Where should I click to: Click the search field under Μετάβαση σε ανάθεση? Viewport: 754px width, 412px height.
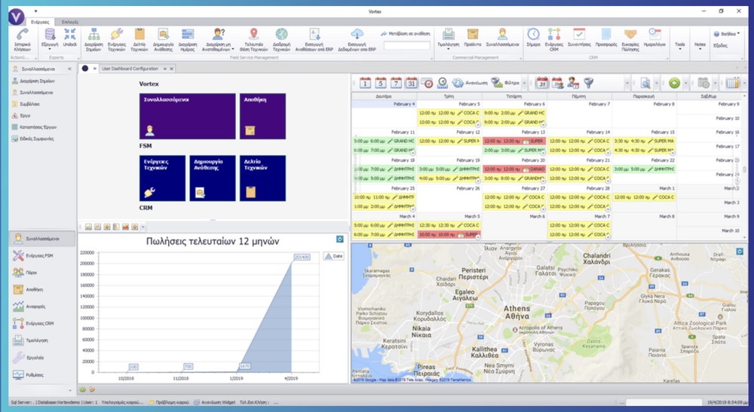(406, 46)
